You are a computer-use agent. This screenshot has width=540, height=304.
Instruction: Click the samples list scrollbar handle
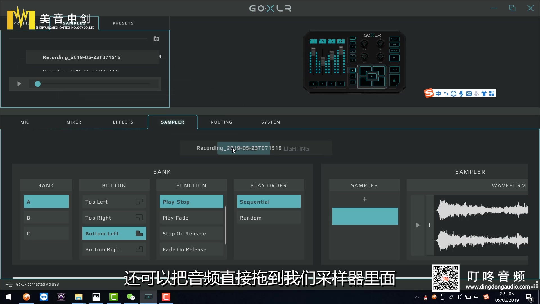[x=160, y=56]
